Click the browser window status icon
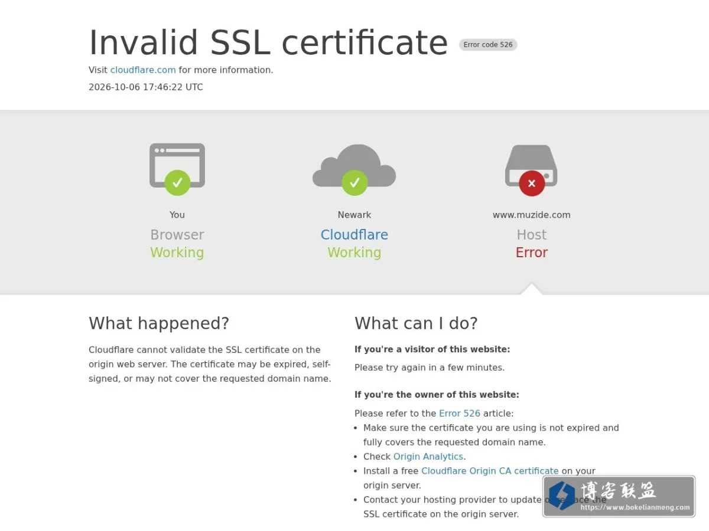709x531 pixels. click(x=177, y=169)
